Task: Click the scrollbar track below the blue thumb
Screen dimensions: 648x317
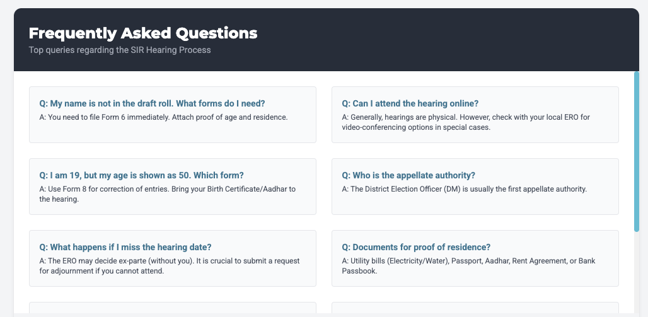Action: [637, 271]
